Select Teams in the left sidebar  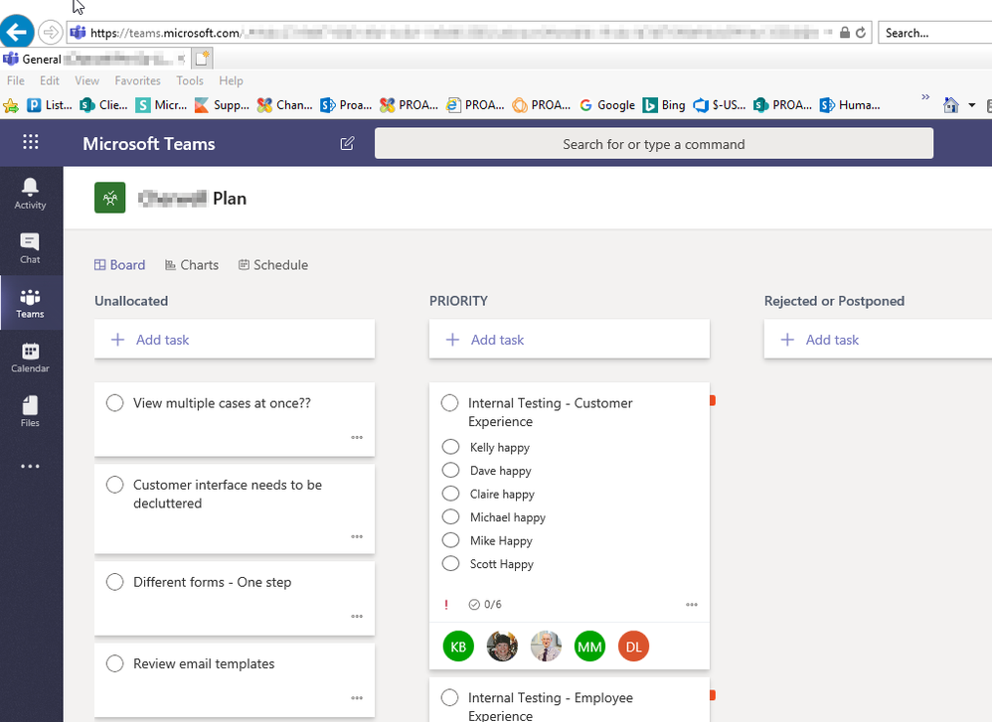coord(31,303)
